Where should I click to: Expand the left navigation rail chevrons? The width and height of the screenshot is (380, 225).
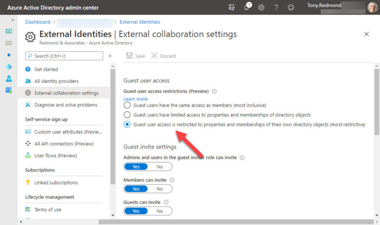pyautogui.click(x=12, y=20)
